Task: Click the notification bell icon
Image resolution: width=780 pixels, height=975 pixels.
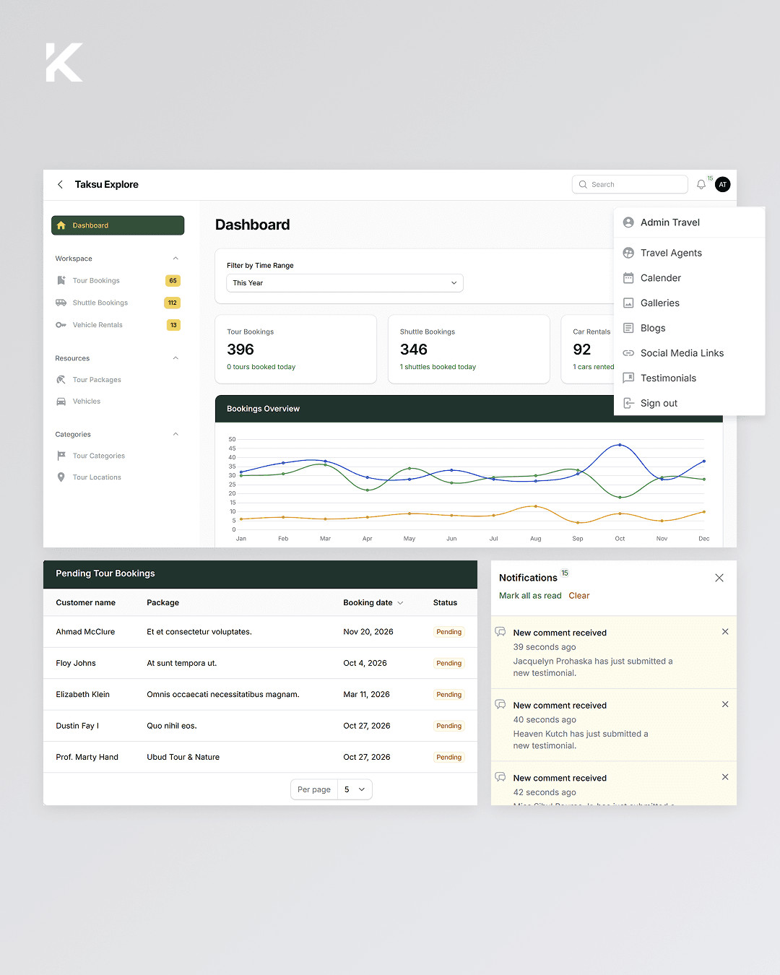Action: tap(701, 185)
